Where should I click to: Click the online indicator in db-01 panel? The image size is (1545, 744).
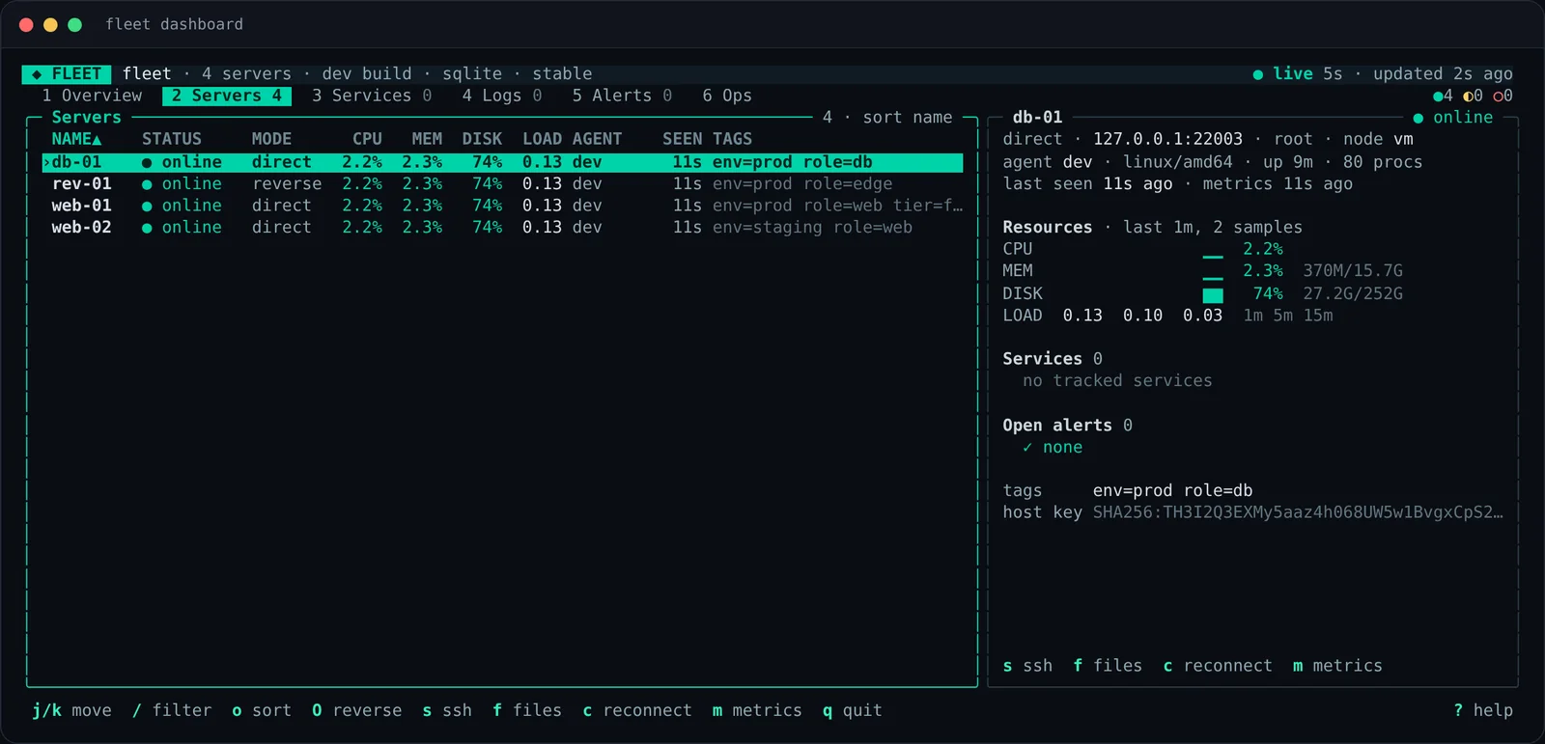pos(1453,118)
